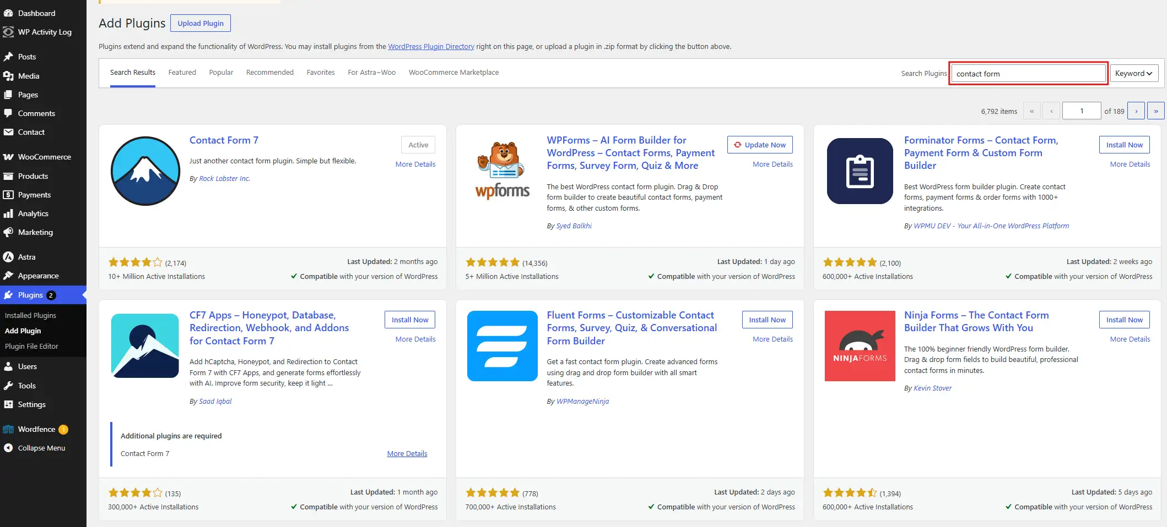Click the Marketing megaphone icon

[8, 232]
